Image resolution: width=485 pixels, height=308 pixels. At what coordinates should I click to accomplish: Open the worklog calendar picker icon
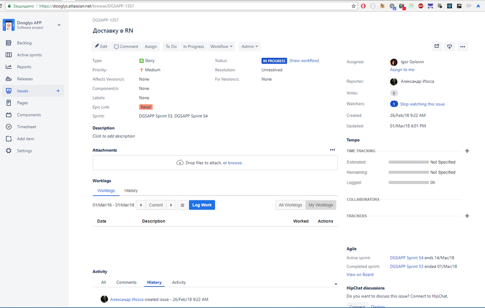[183, 205]
